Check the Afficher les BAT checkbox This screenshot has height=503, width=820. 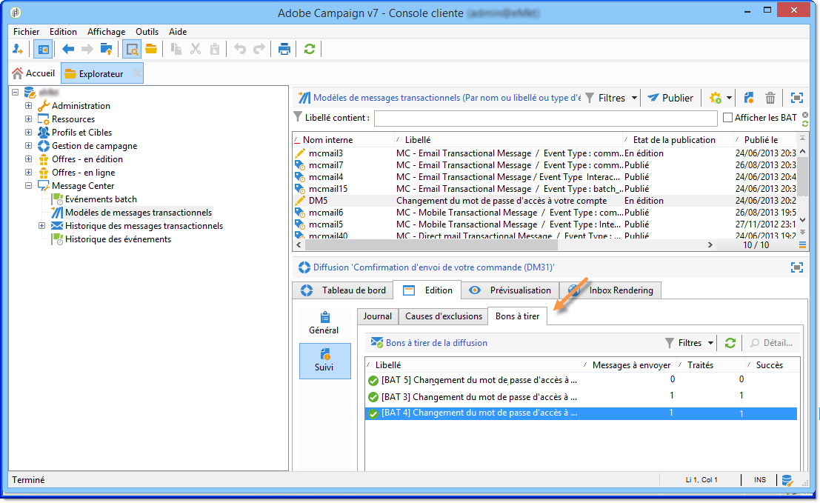pos(727,118)
